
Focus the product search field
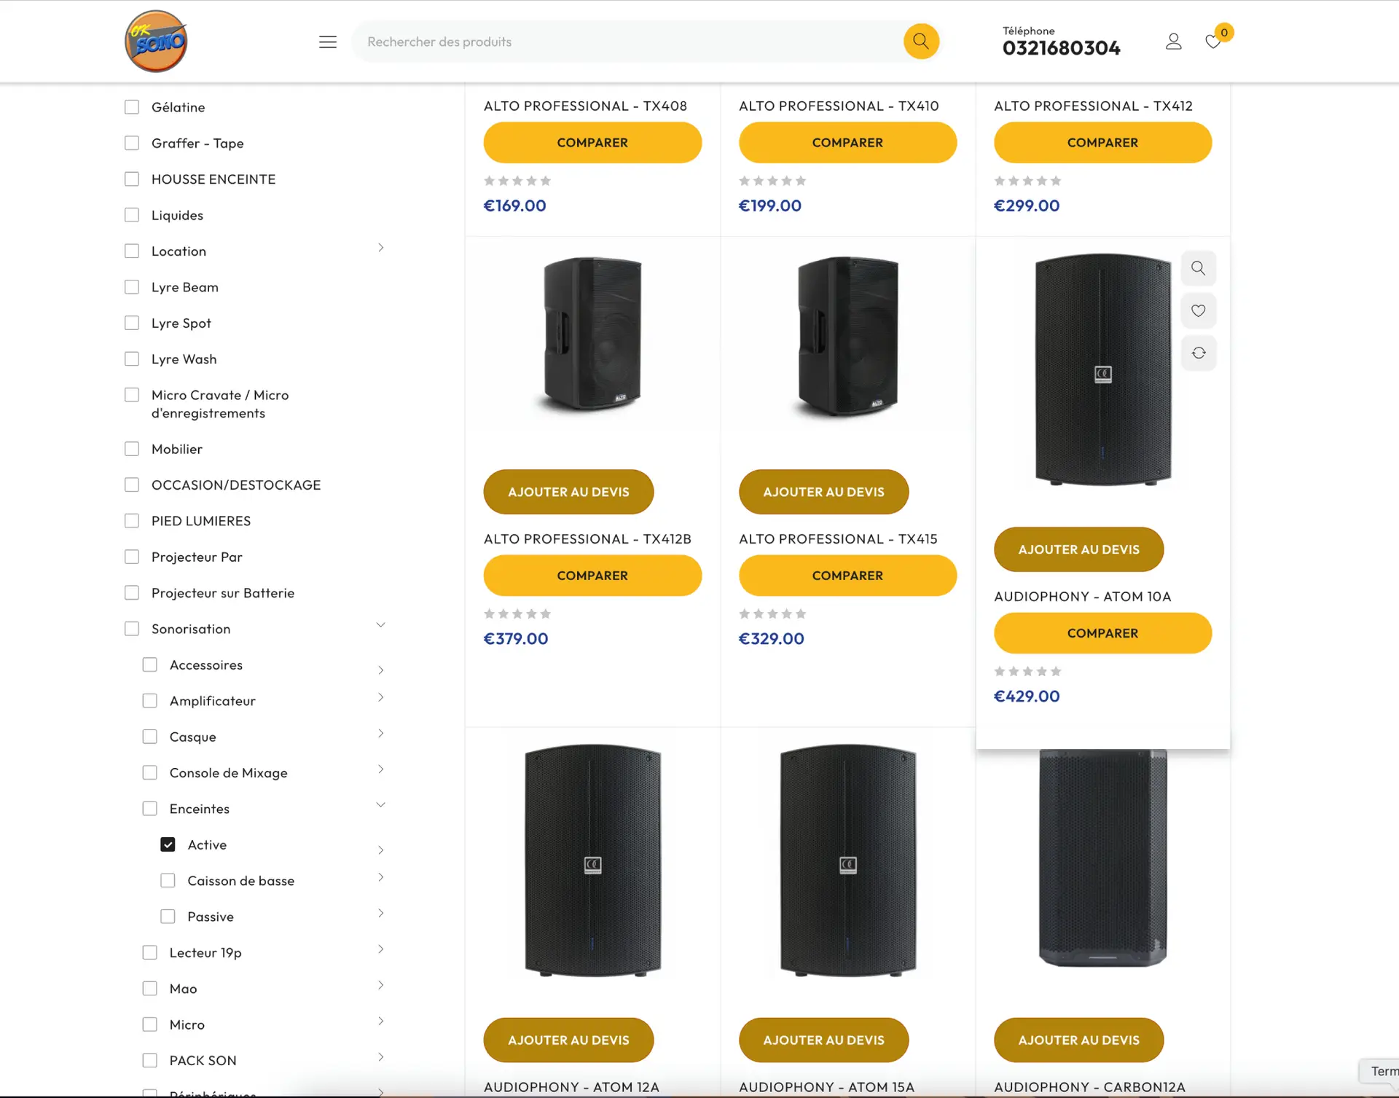click(x=627, y=42)
